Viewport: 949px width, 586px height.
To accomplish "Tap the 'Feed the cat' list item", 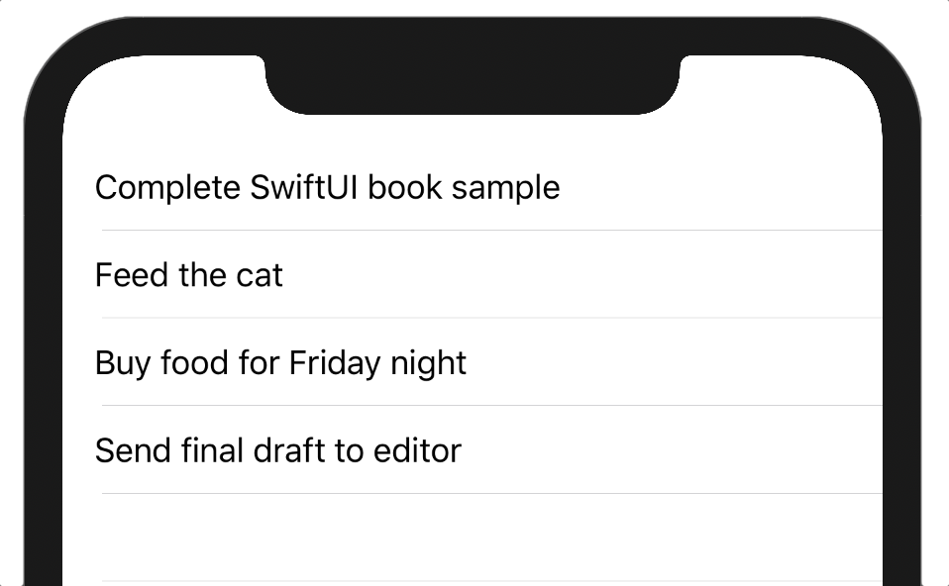I will [188, 275].
